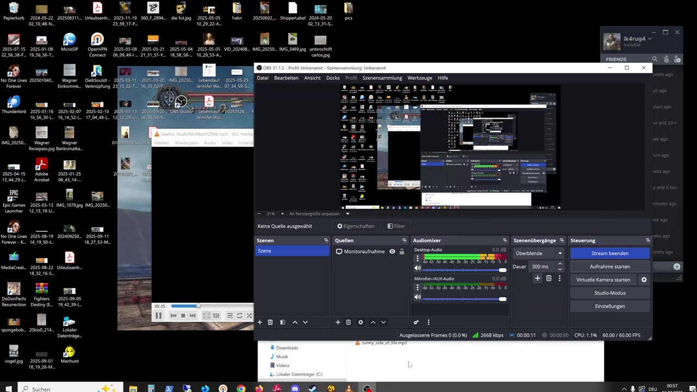697x392 pixels.
Task: Open Eigenschaften for selected source
Action: pyautogui.click(x=356, y=226)
